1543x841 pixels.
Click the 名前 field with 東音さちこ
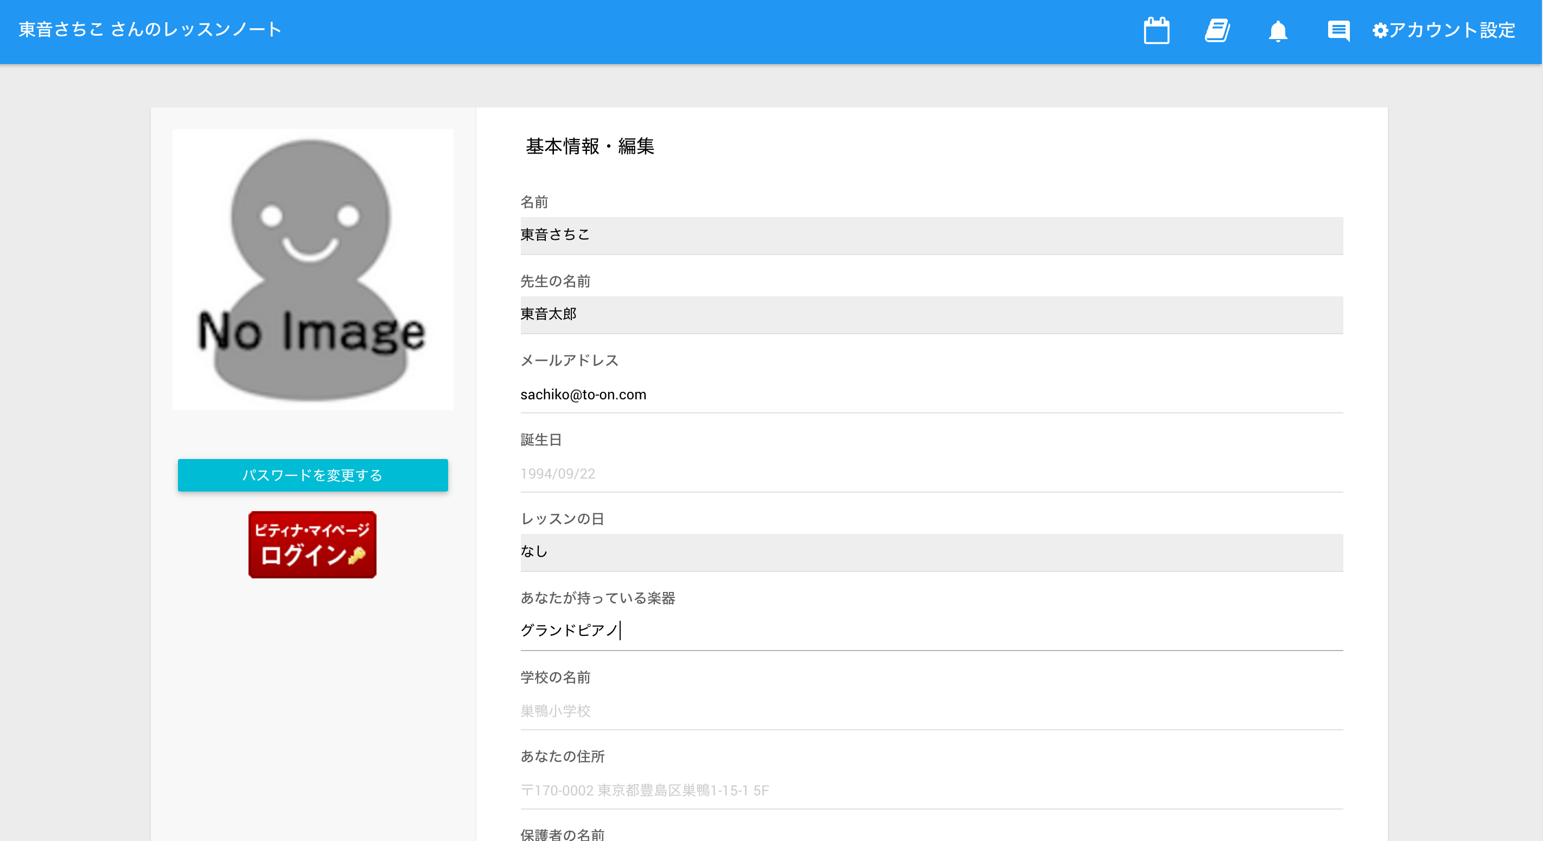click(x=932, y=235)
